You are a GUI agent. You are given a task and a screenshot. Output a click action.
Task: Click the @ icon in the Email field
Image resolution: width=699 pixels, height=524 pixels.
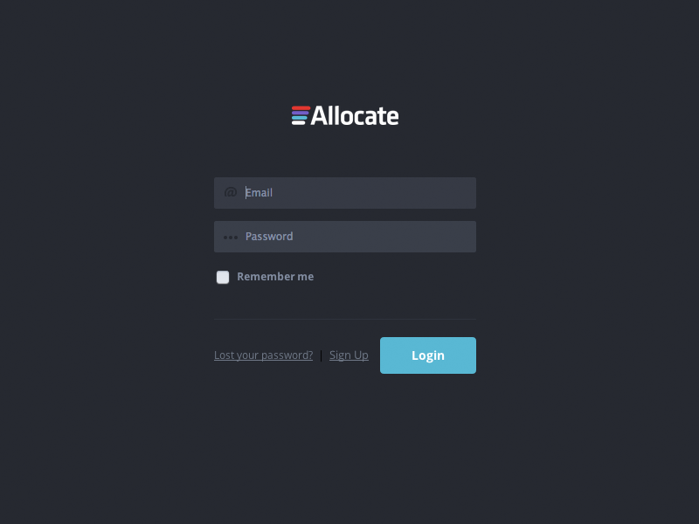(x=231, y=192)
